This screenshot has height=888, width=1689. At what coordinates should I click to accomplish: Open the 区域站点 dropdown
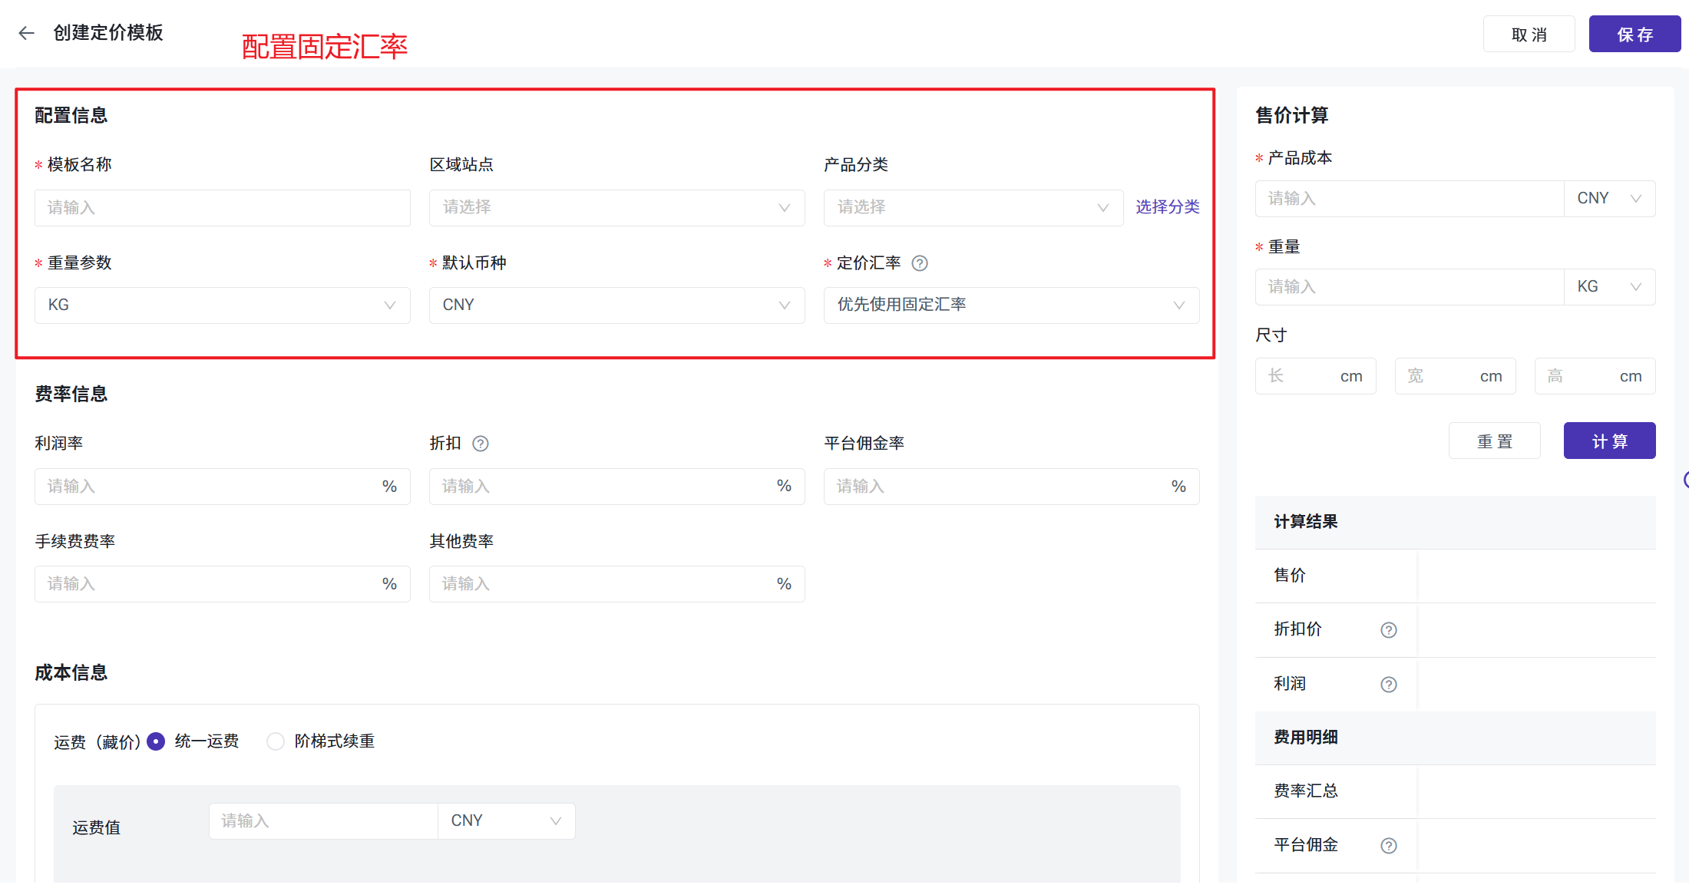[616, 208]
